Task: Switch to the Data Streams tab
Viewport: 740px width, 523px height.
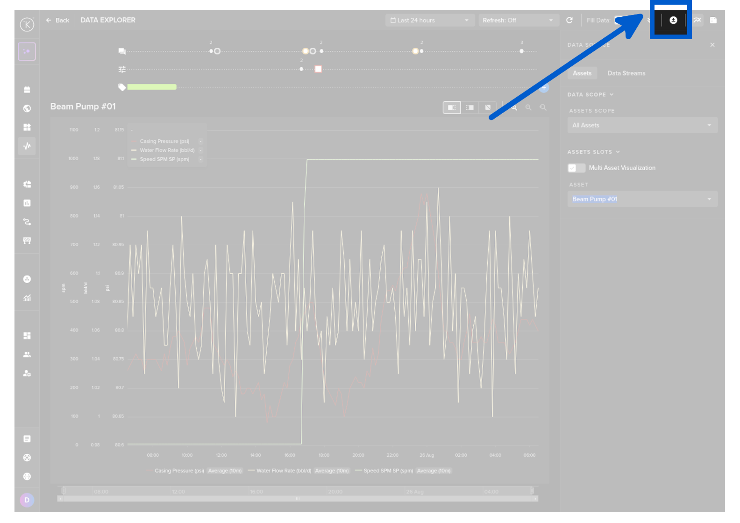Action: [626, 73]
